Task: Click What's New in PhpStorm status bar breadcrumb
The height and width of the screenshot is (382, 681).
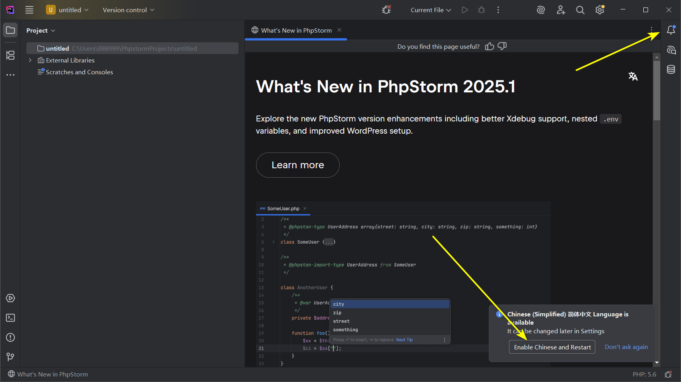Action: [x=48, y=374]
